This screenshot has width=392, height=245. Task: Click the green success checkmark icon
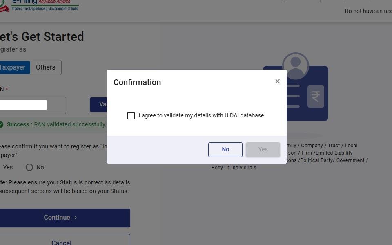click(1, 124)
